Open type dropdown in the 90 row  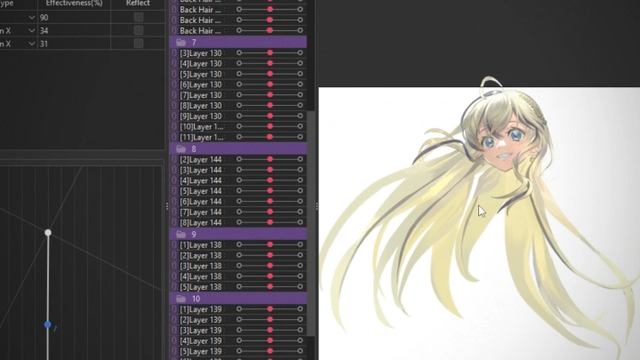(x=32, y=18)
